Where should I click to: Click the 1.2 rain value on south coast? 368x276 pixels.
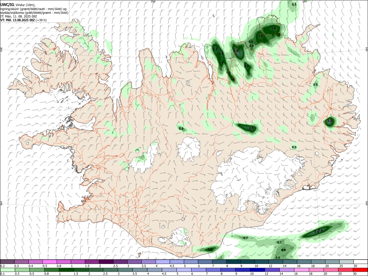[210, 250]
